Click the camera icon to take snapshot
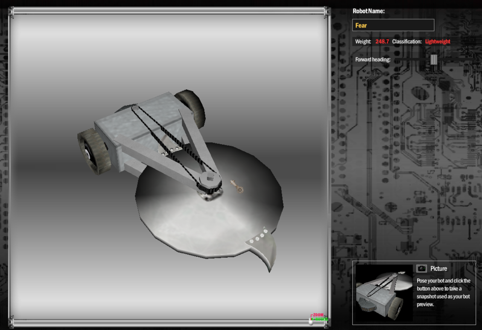This screenshot has width=482, height=330. pos(421,268)
